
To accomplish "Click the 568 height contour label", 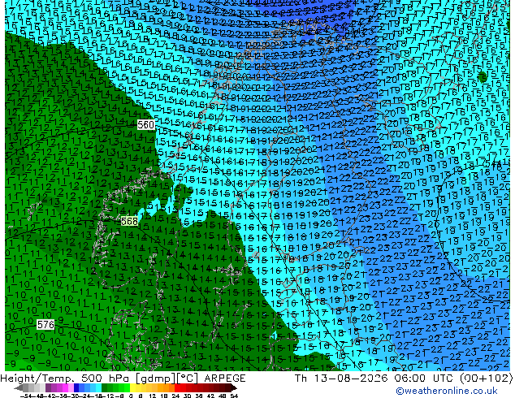I will pos(129,221).
